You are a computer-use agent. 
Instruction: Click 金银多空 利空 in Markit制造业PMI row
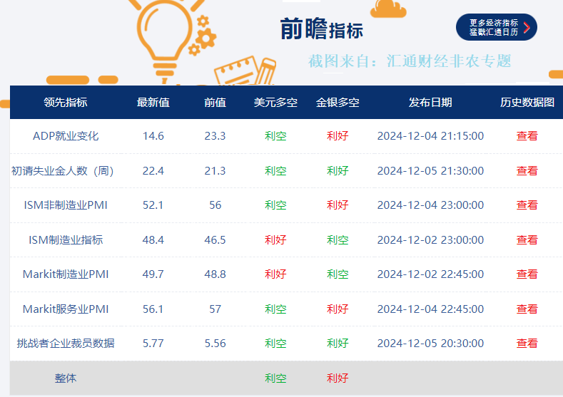pos(338,274)
